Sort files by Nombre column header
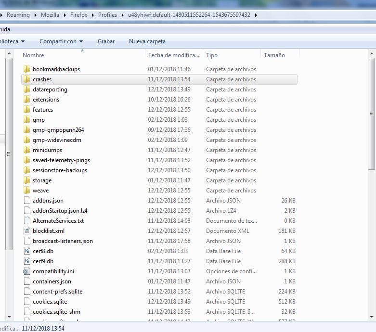Screen dimensions: 376x332 (x=34, y=55)
